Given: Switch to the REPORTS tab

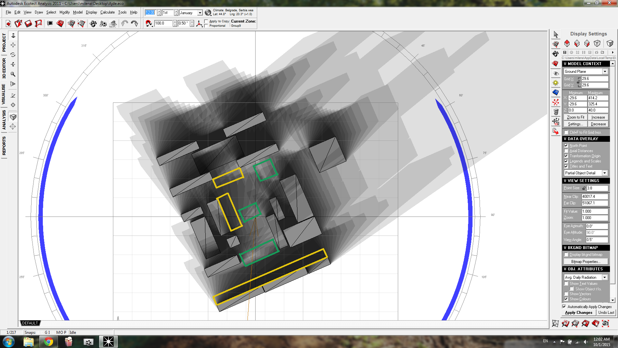Looking at the screenshot, I should click(4, 146).
